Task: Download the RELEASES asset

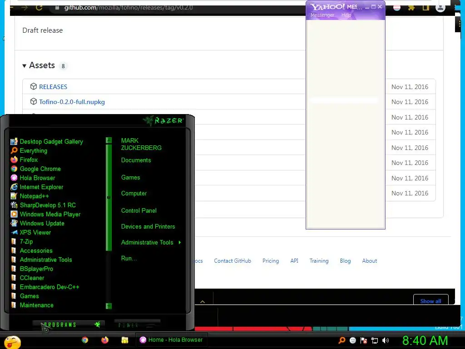Action: [53, 87]
